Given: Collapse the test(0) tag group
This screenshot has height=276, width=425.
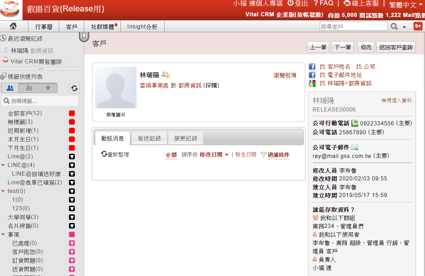Looking at the screenshot, I should [3, 191].
